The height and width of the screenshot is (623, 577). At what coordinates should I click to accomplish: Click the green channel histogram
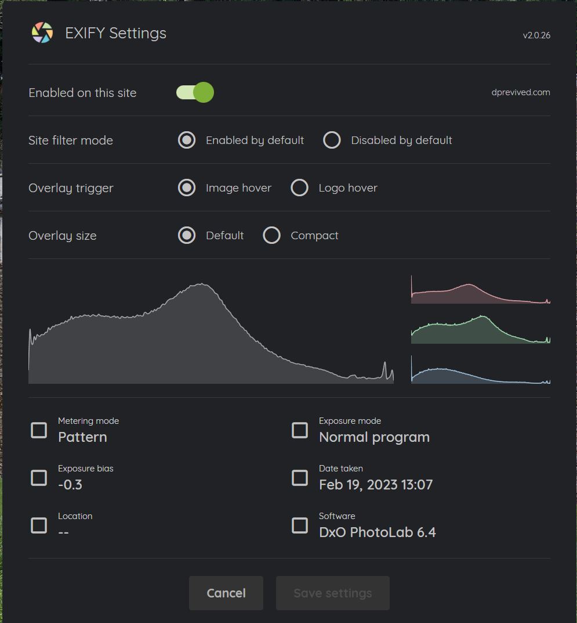481,329
